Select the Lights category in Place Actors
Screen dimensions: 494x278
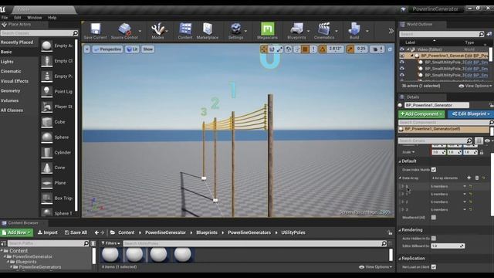tap(7, 62)
